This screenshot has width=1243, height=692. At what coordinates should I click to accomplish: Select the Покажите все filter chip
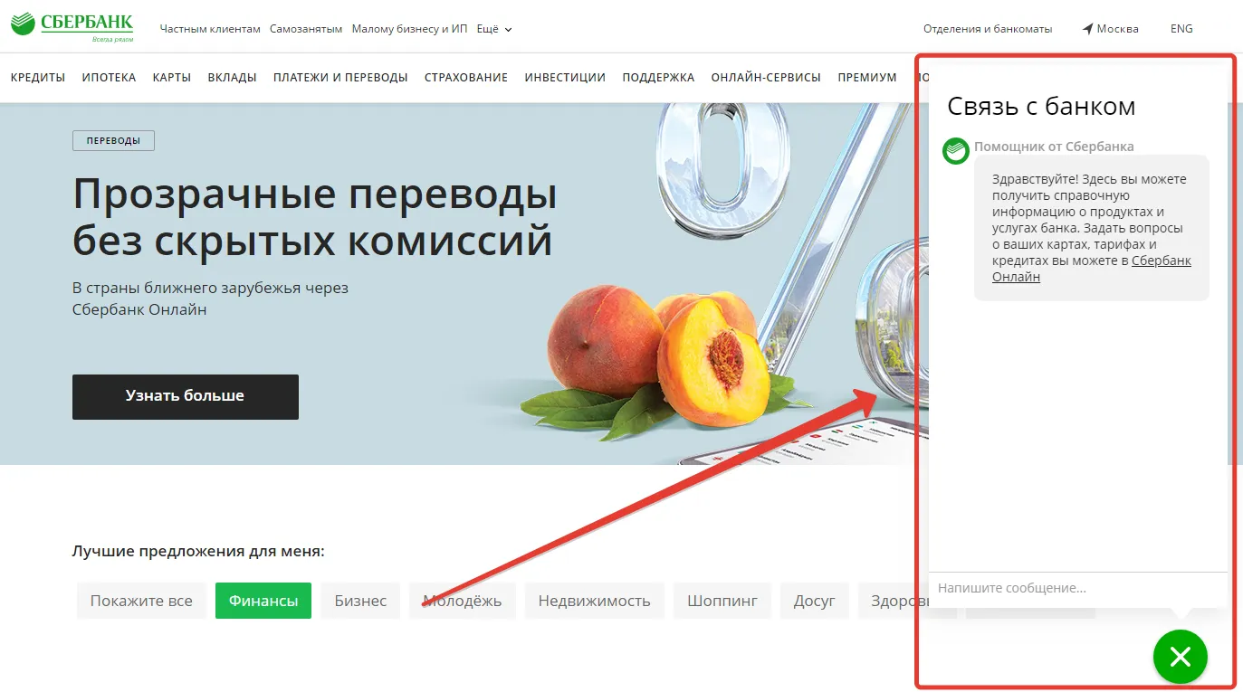click(141, 601)
